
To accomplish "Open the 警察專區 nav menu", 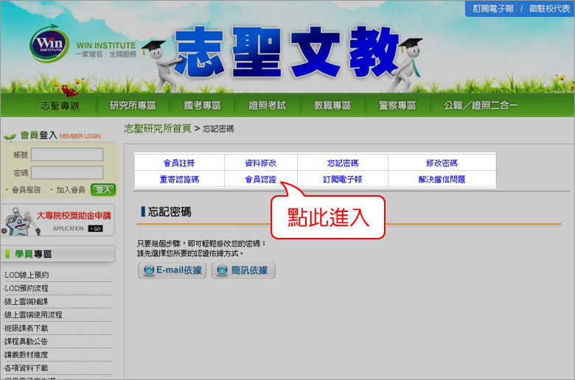I will click(397, 105).
